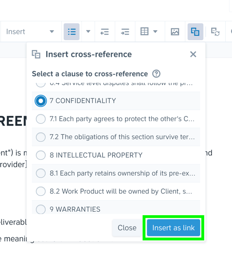Image resolution: width=232 pixels, height=262 pixels.
Task: Click the insert table icon
Action: click(x=144, y=31)
